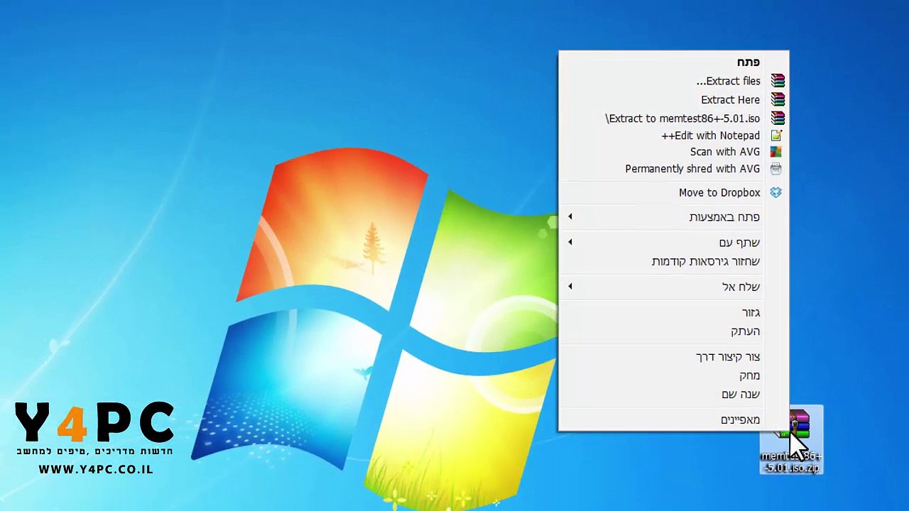The width and height of the screenshot is (909, 511).
Task: Choose מאפיינים (Properties) entry
Action: pos(674,419)
